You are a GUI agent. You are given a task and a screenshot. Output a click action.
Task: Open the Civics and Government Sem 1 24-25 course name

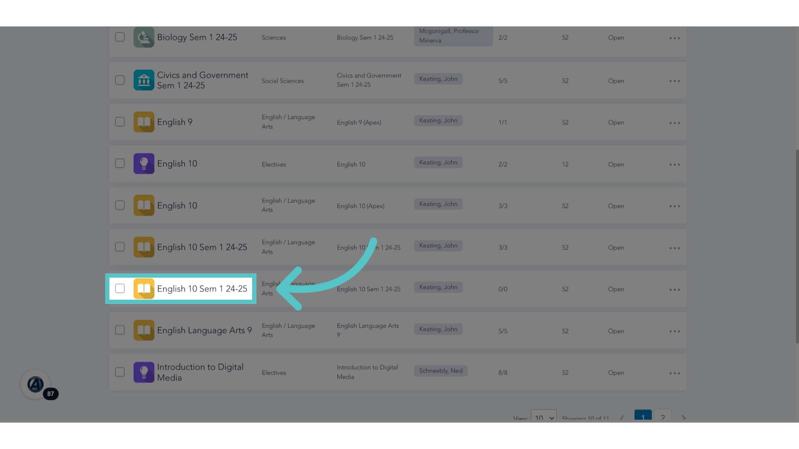click(203, 80)
